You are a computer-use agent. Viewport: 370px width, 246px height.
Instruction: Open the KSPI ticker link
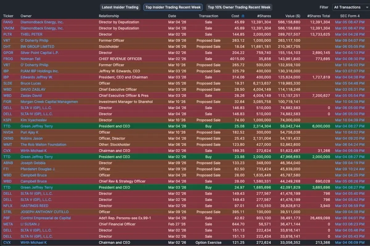(x=7, y=120)
